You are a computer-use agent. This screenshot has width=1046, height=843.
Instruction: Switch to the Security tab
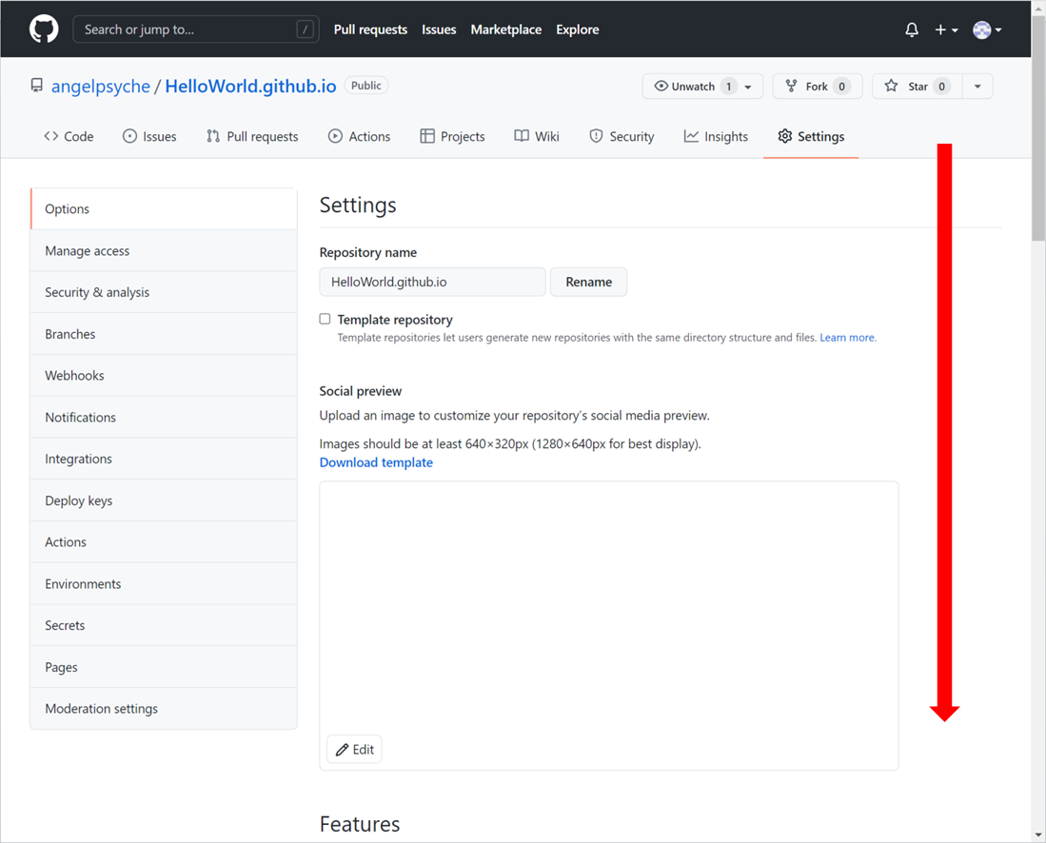(x=622, y=136)
